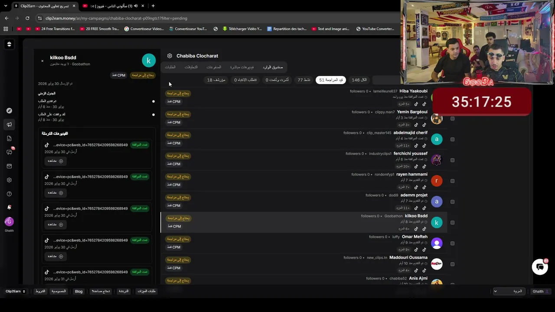
Task: Switch to the التحليلات tab
Action: click(x=191, y=67)
